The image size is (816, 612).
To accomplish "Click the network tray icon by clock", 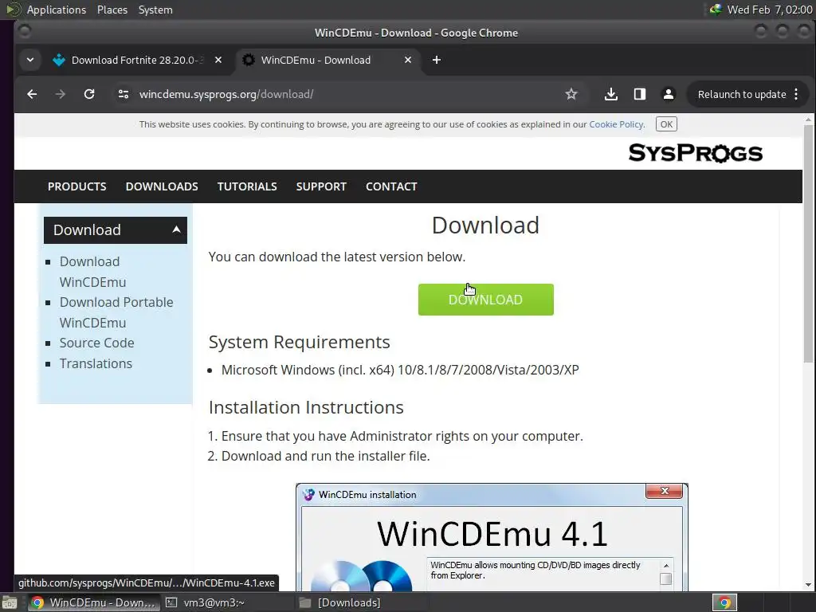I will 716,10.
